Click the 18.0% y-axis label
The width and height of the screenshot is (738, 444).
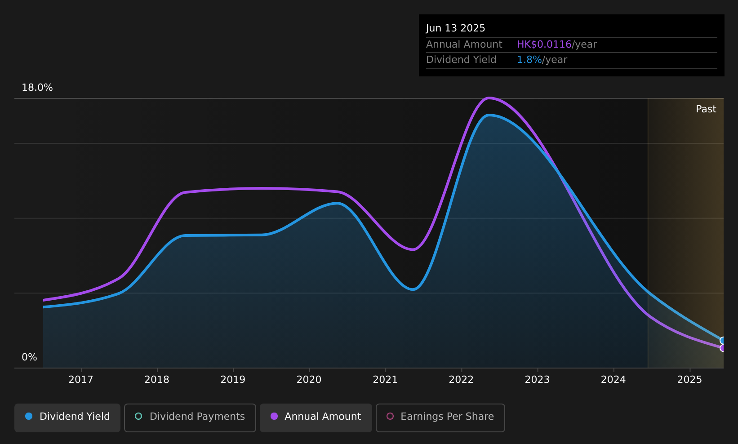point(37,88)
